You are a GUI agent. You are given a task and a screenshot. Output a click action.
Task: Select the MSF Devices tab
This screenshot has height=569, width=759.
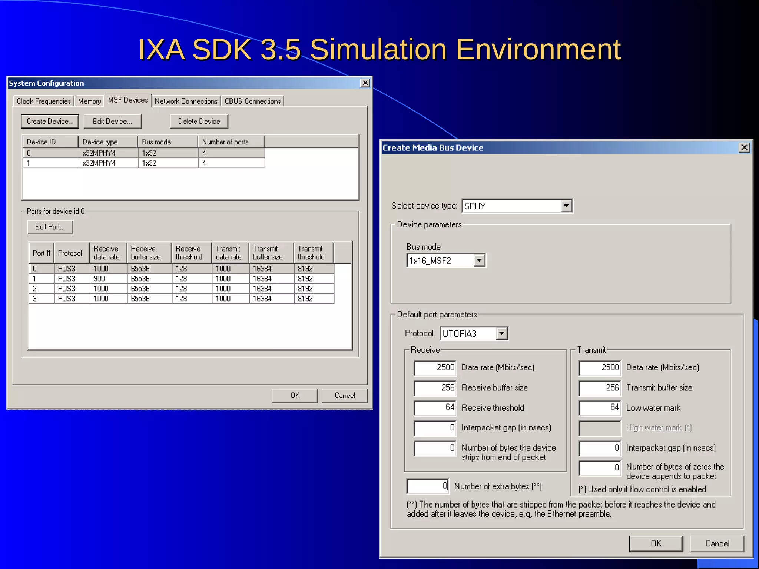point(128,100)
